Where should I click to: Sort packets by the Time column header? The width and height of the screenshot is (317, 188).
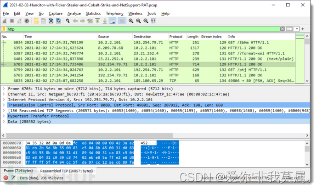tap(60, 37)
